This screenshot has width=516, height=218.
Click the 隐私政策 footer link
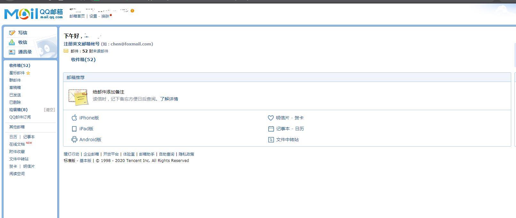click(x=186, y=154)
